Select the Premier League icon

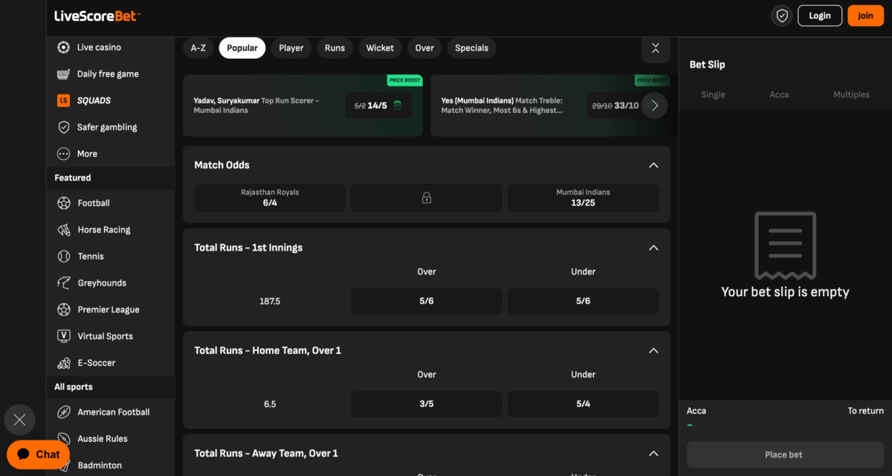[x=64, y=309]
